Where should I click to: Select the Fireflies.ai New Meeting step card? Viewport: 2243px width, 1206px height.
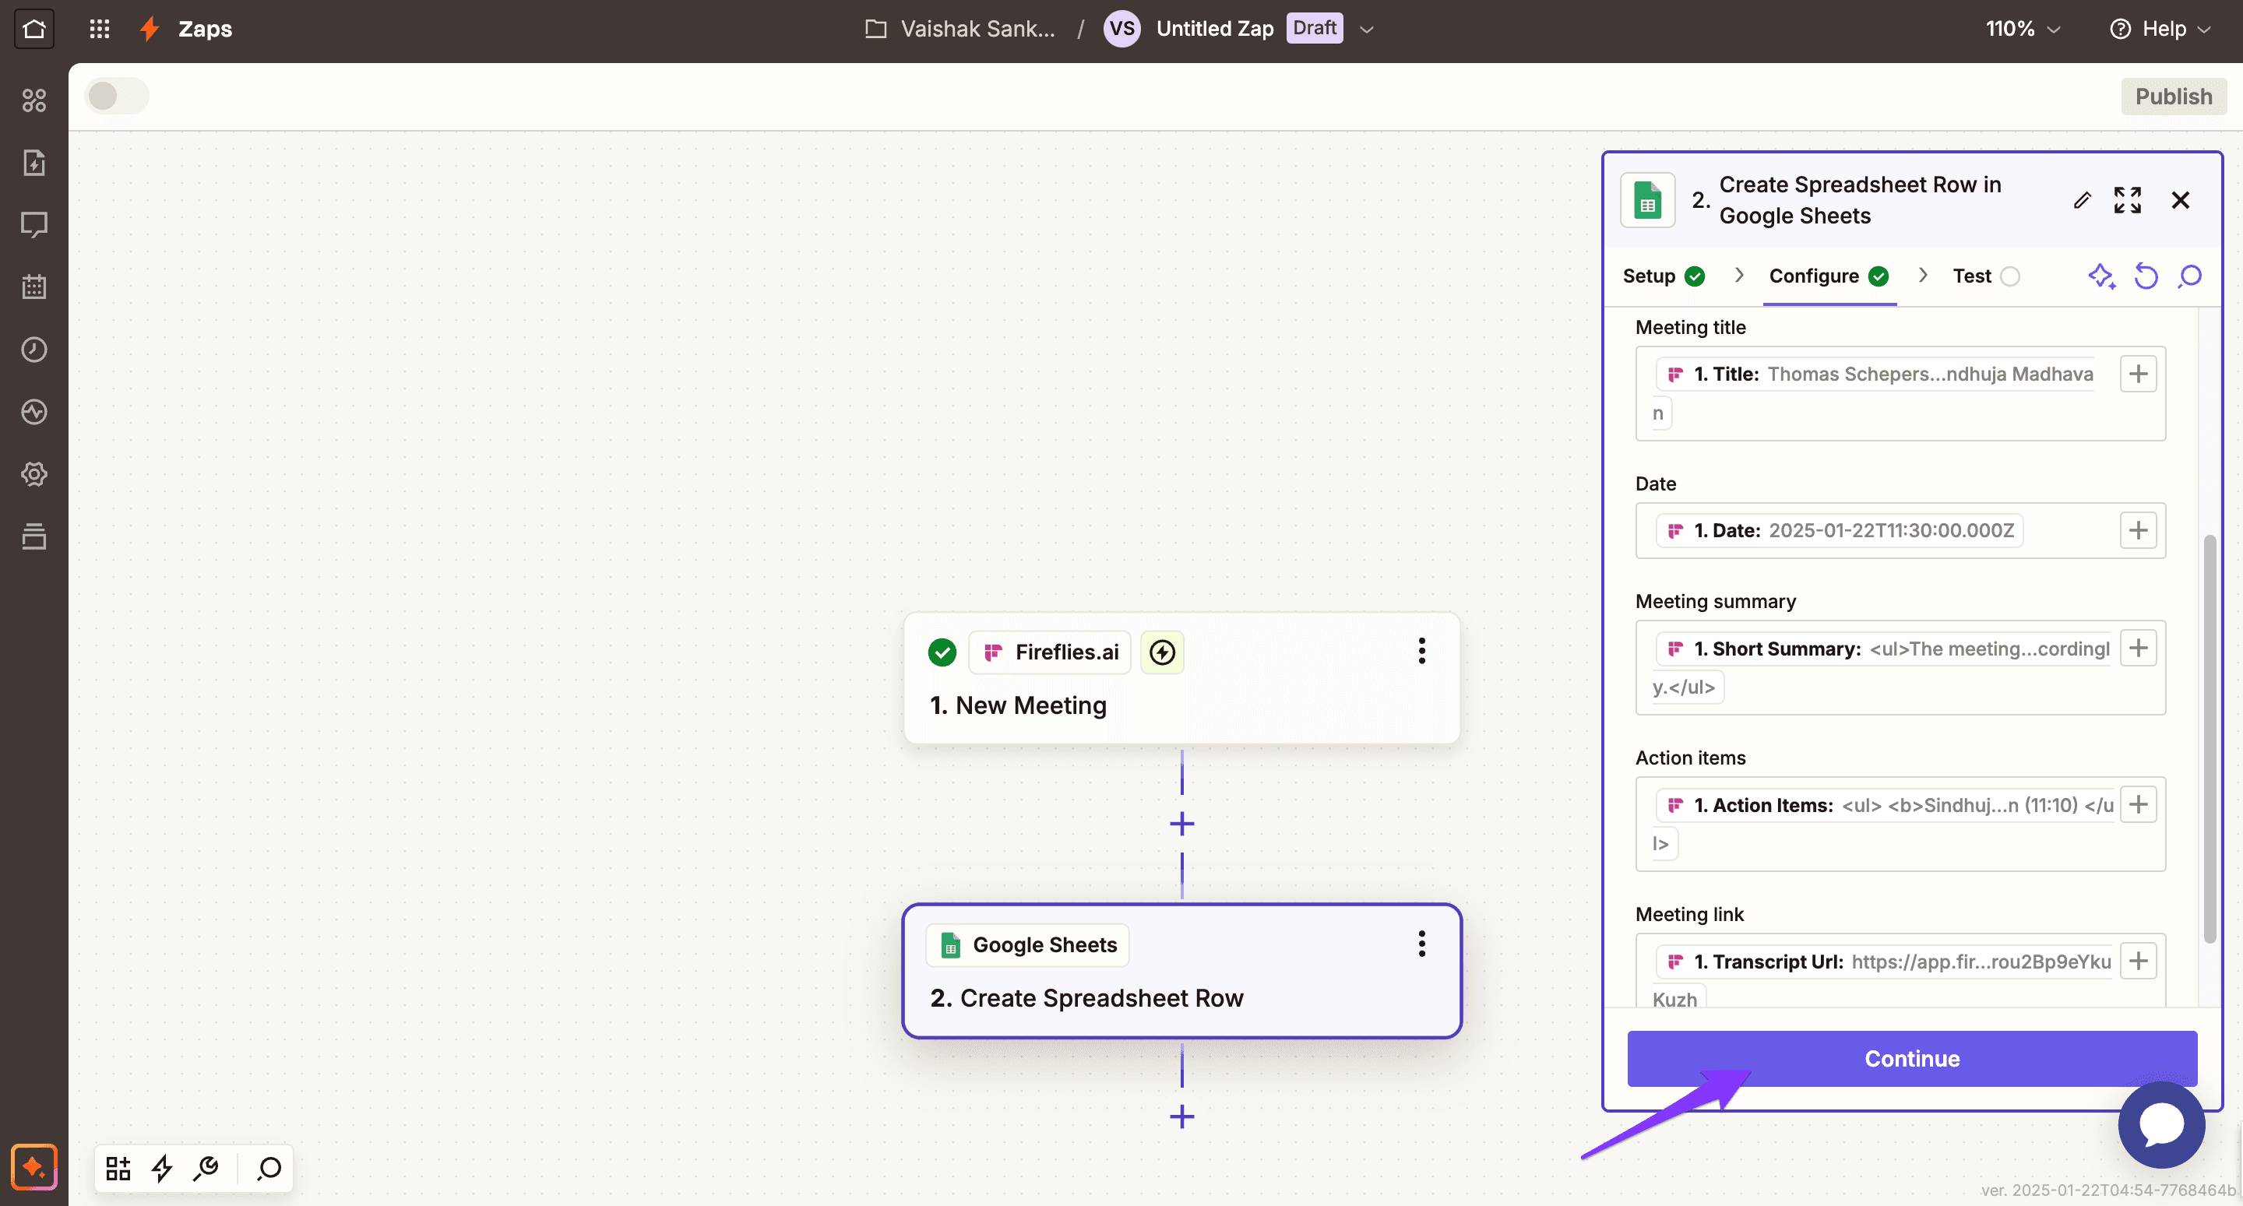coord(1181,678)
